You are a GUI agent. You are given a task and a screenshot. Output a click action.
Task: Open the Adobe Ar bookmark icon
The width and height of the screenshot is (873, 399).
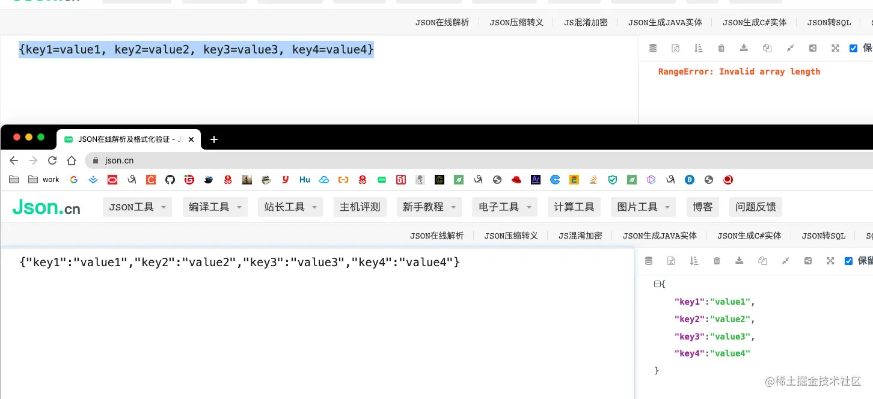click(x=536, y=179)
